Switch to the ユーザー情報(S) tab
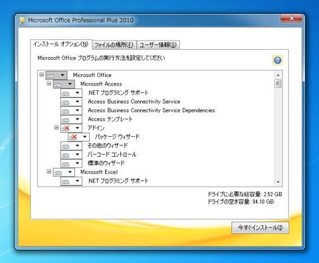 [158, 45]
